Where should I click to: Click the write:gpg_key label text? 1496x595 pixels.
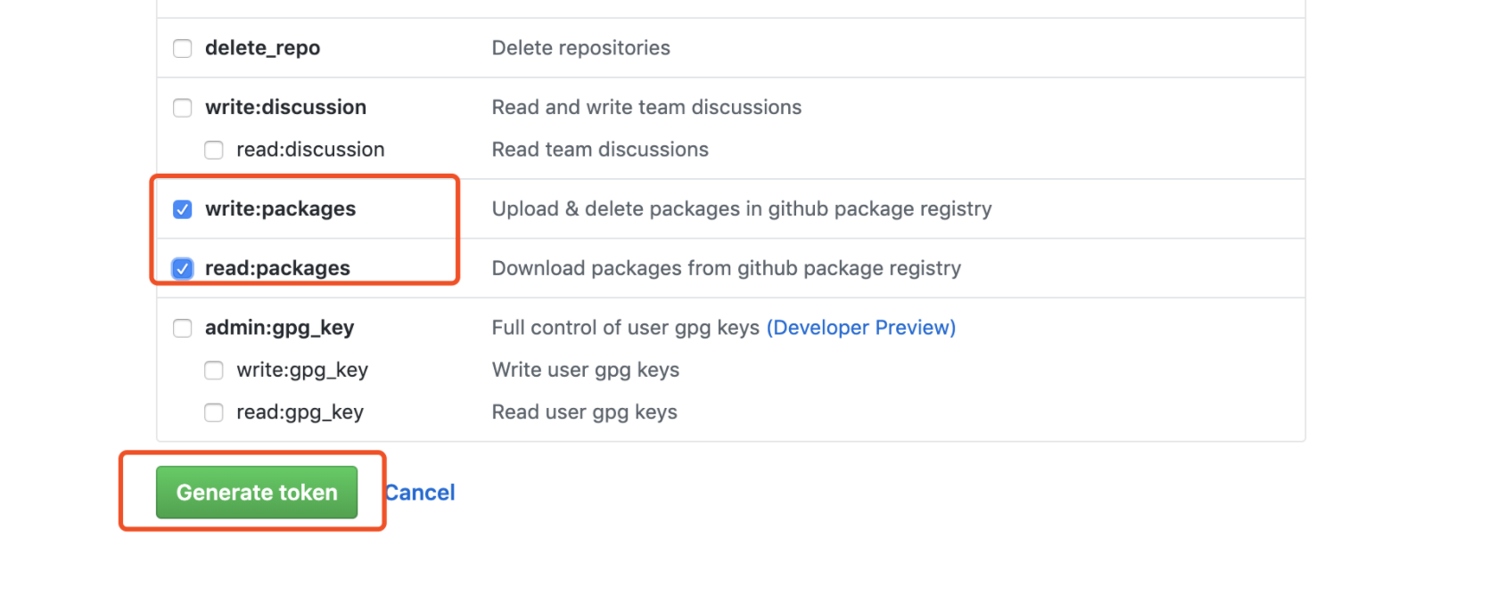point(302,370)
